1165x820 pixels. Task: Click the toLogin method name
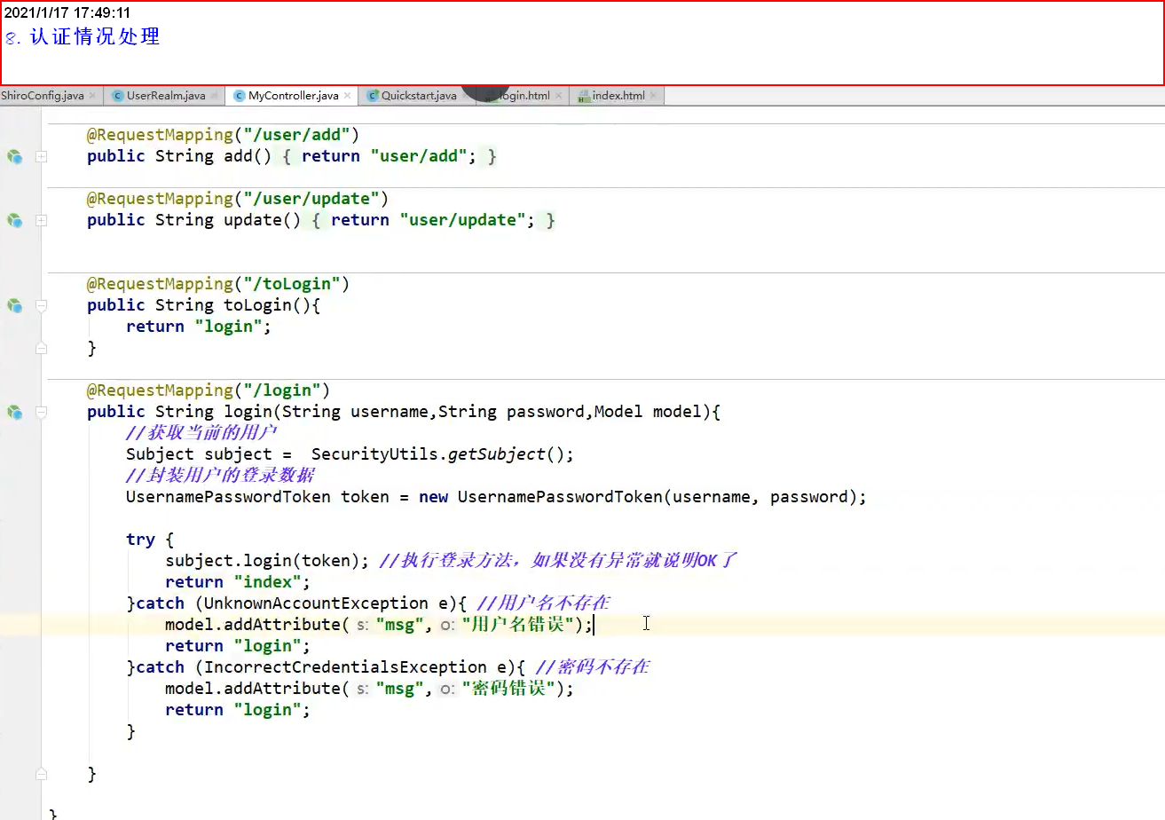258,305
